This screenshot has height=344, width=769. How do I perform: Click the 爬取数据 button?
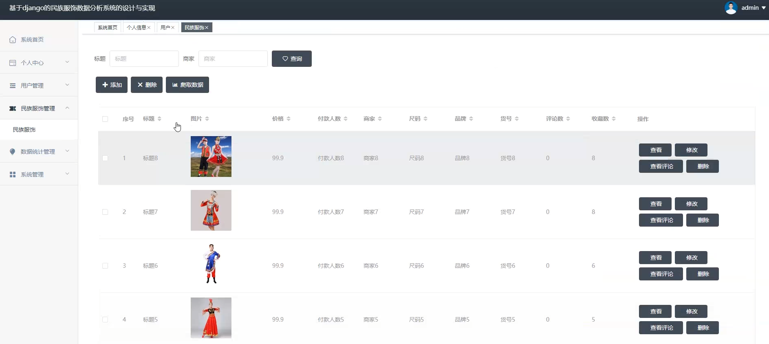point(187,85)
